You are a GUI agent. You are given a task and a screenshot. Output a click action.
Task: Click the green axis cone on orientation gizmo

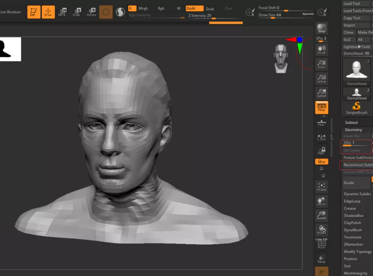tap(300, 48)
